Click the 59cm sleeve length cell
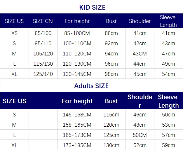The image size is (183, 150). point(168,145)
